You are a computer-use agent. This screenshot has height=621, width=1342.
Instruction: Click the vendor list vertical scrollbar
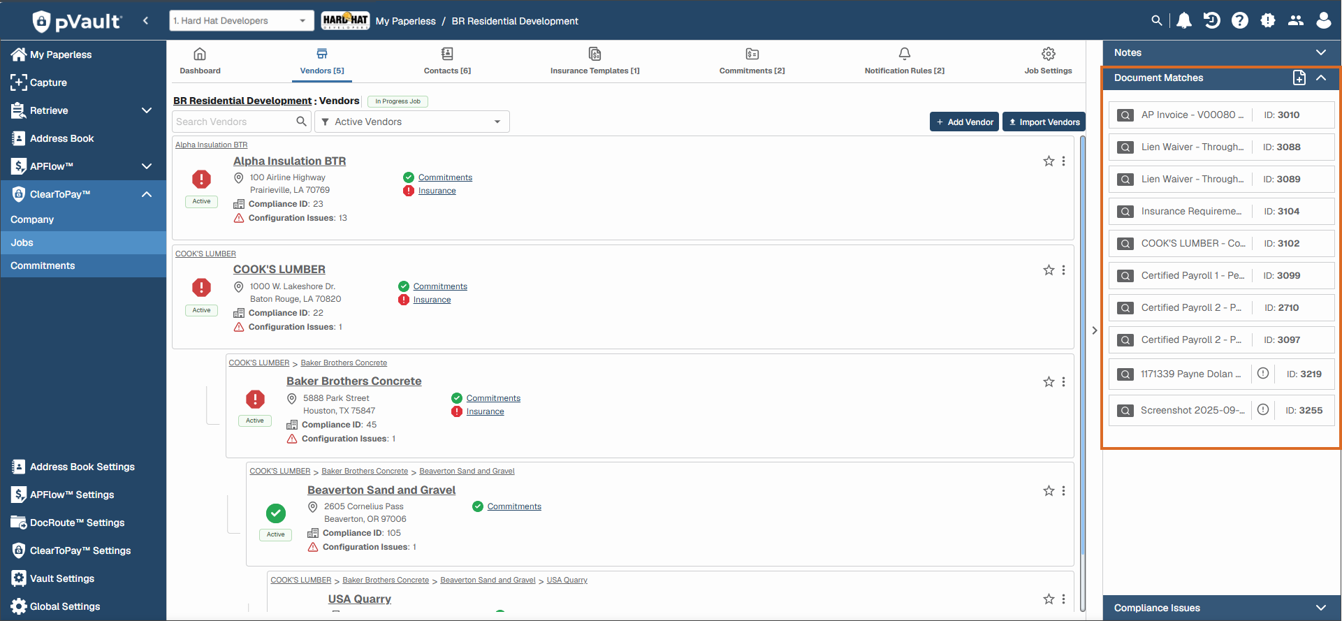[1083, 374]
